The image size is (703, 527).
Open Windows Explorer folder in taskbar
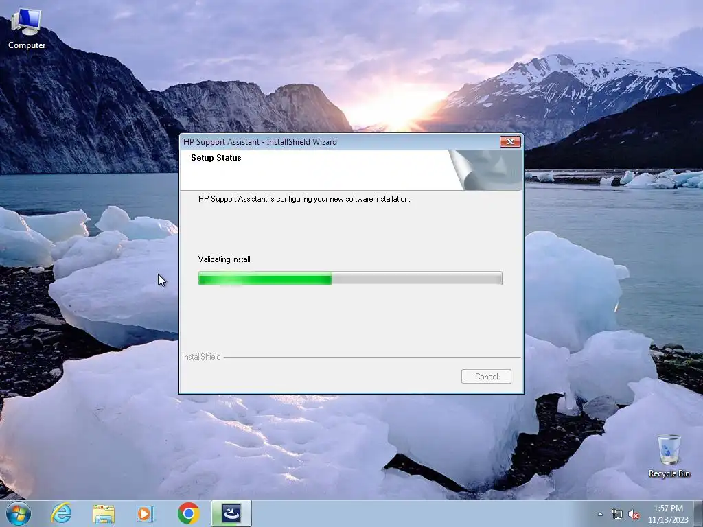(x=104, y=513)
